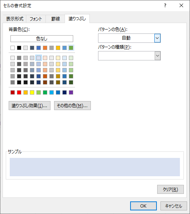This screenshot has height=214, width=190.
Task: Choose the yellow standard color swatch
Action: 32,92
